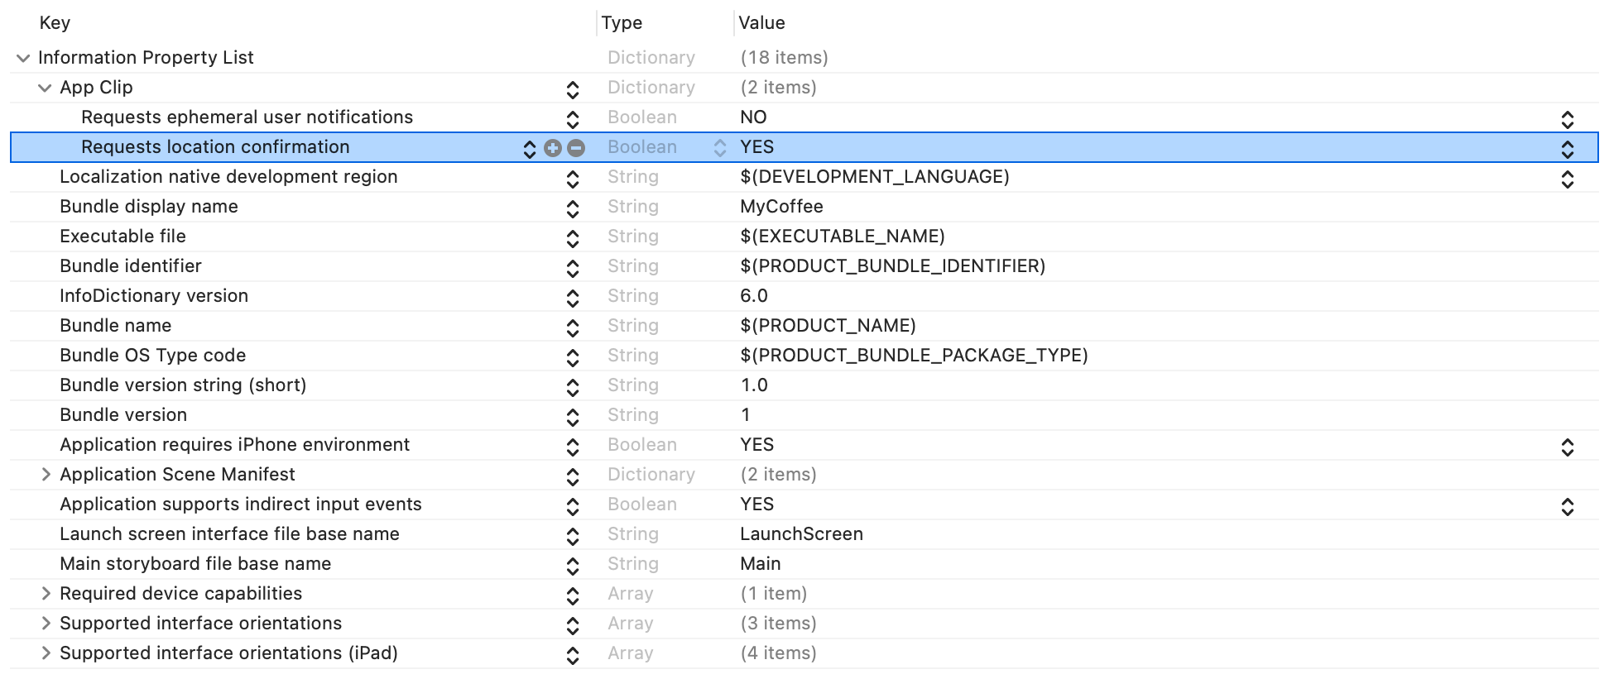The height and width of the screenshot is (679, 1609).
Task: Toggle YES value stepper for Requests location confirmation
Action: pos(1567,149)
